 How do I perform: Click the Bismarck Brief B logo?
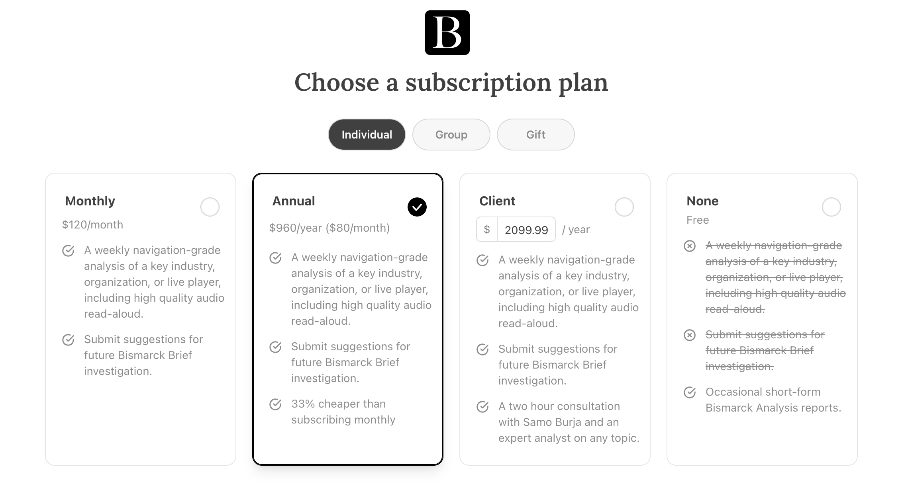(x=447, y=33)
